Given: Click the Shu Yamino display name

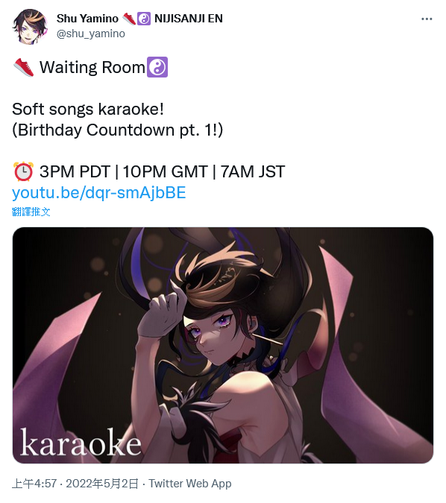Looking at the screenshot, I should 87,19.
